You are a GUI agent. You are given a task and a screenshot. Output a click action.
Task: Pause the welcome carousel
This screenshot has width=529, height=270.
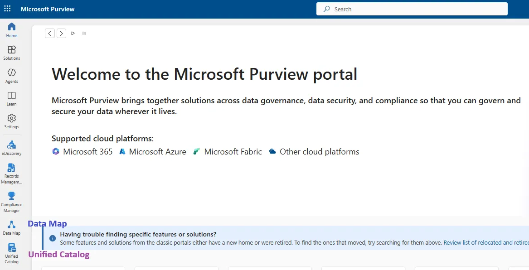click(x=84, y=33)
